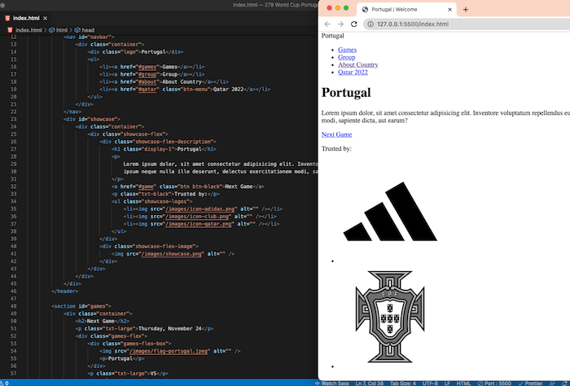Close the Portugal | Welcome browser tab
Viewport: 570px width, 386px height.
pyautogui.click(x=449, y=10)
